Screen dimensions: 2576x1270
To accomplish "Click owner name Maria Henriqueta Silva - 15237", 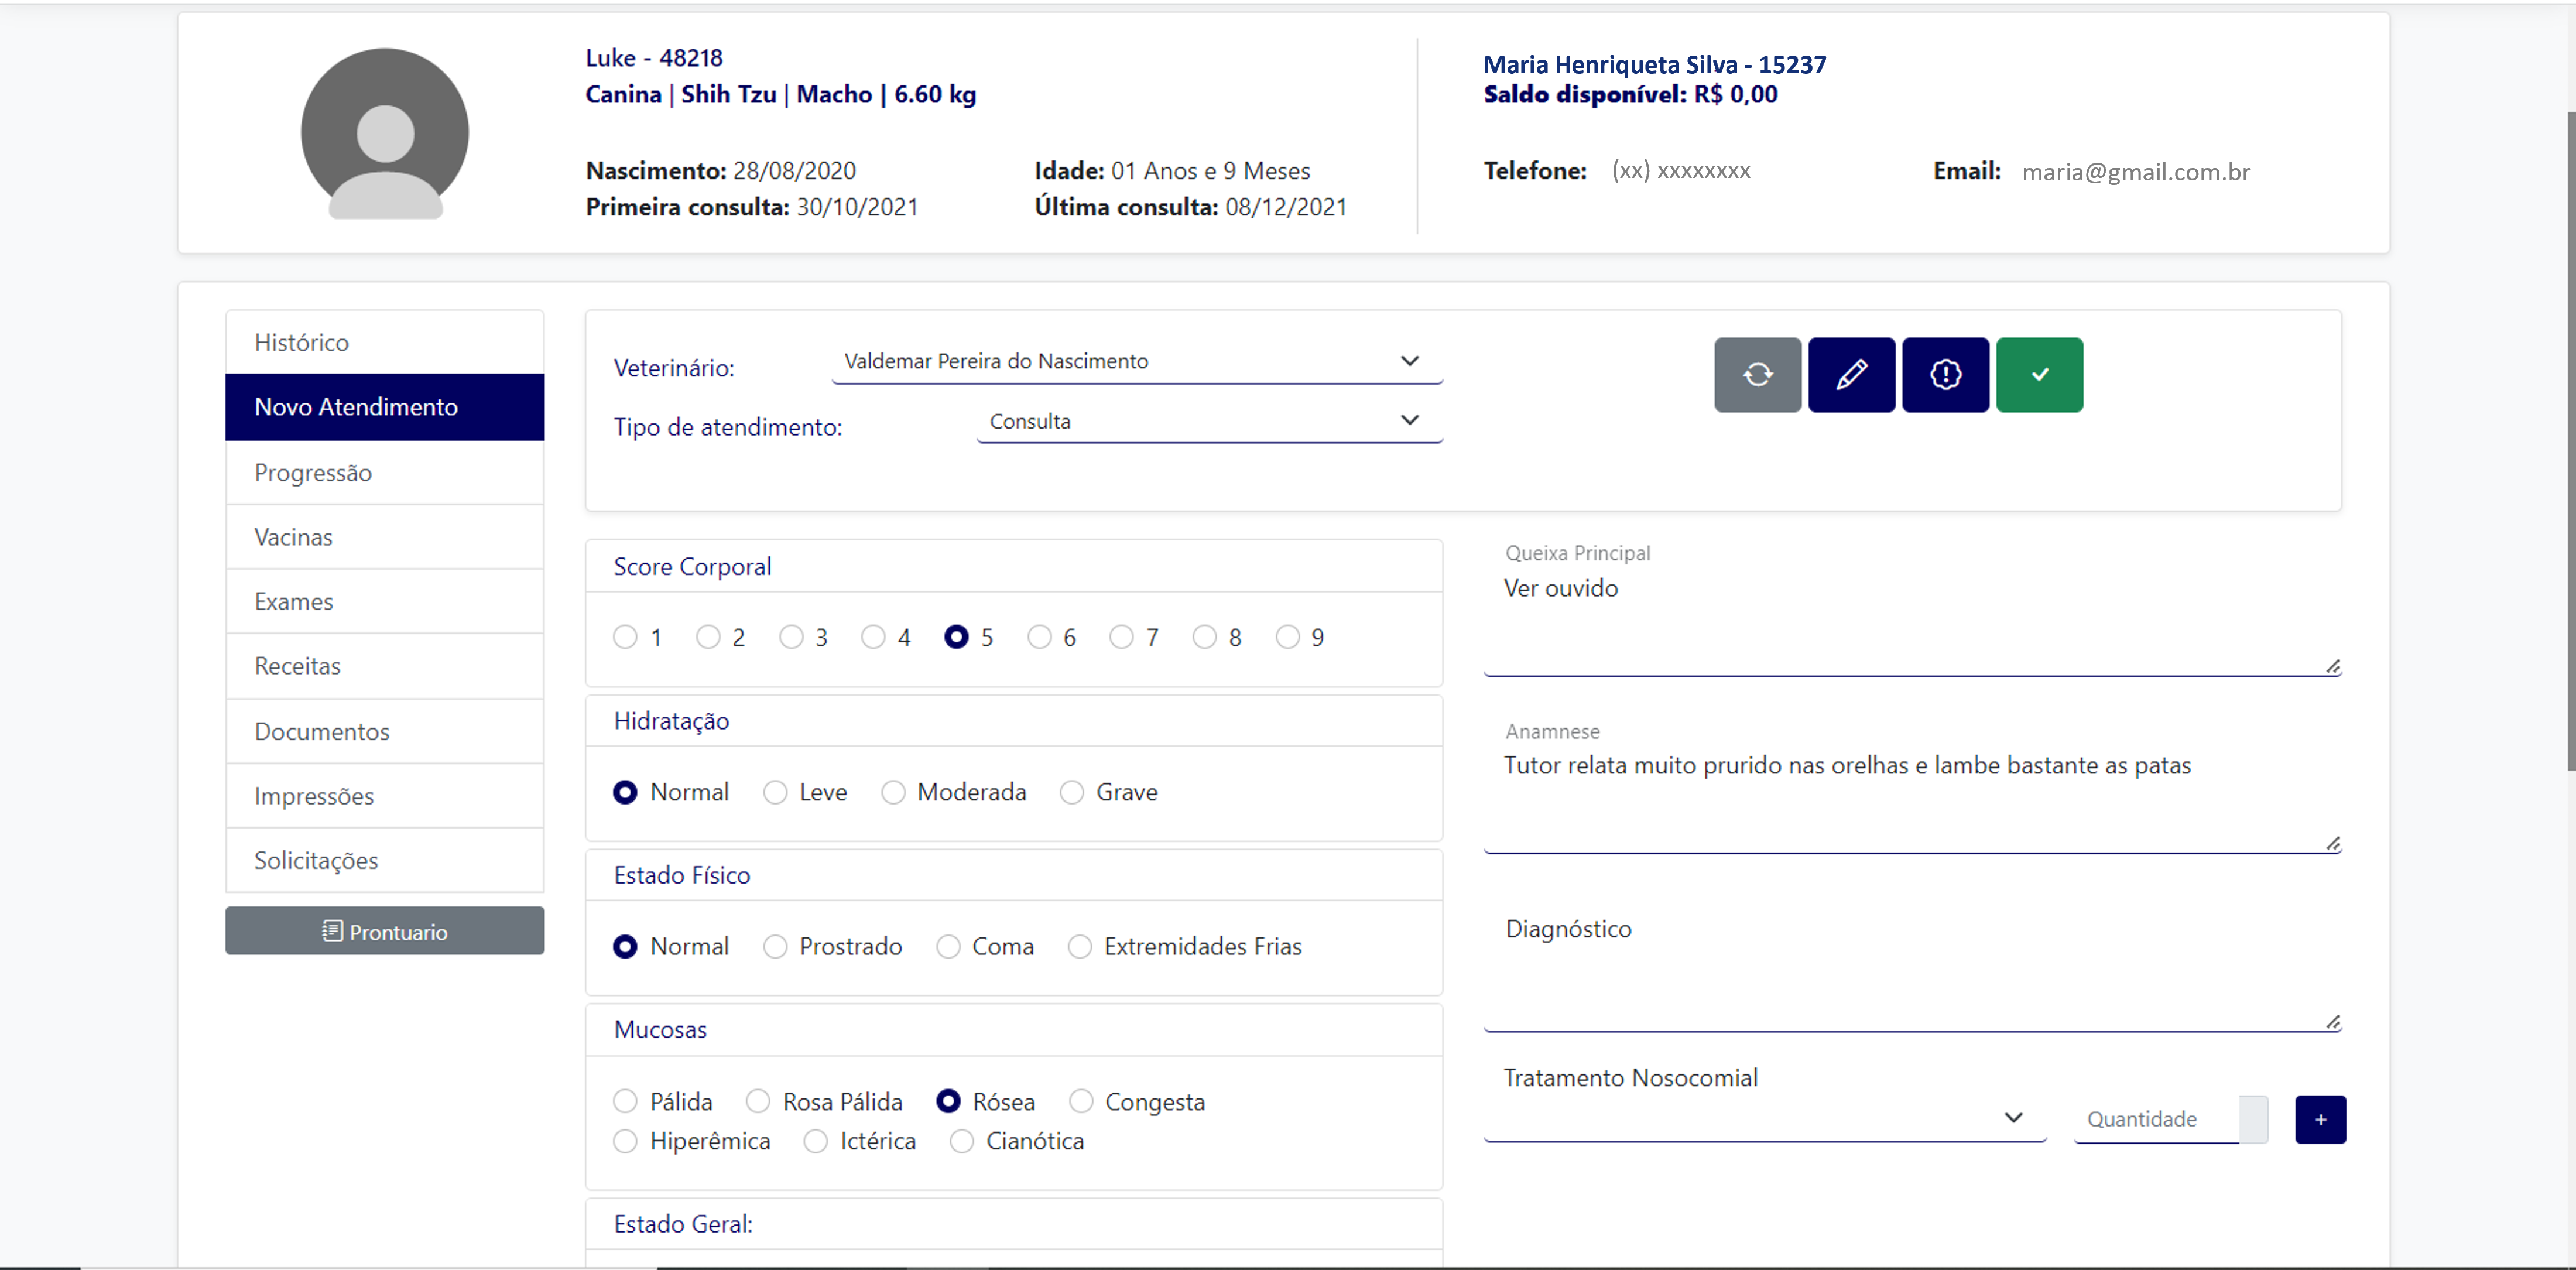I will 1654,65.
